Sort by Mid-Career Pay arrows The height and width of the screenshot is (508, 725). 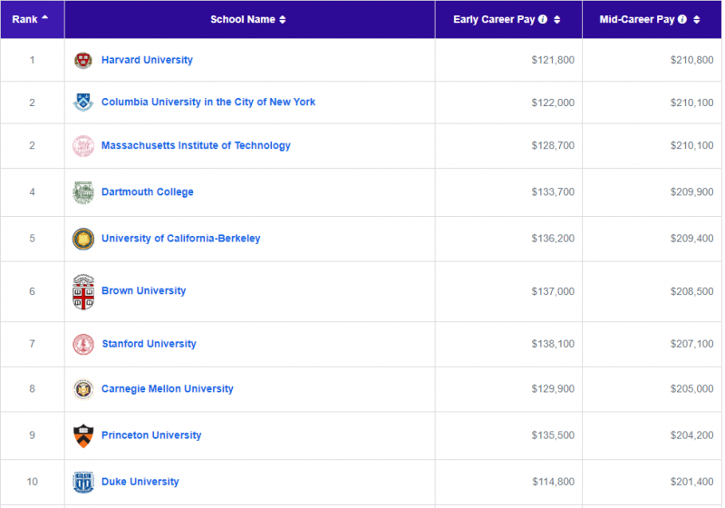pos(696,19)
